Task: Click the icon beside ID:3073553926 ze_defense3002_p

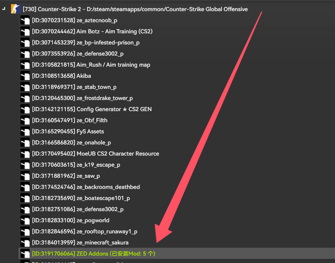Action: pos(25,54)
